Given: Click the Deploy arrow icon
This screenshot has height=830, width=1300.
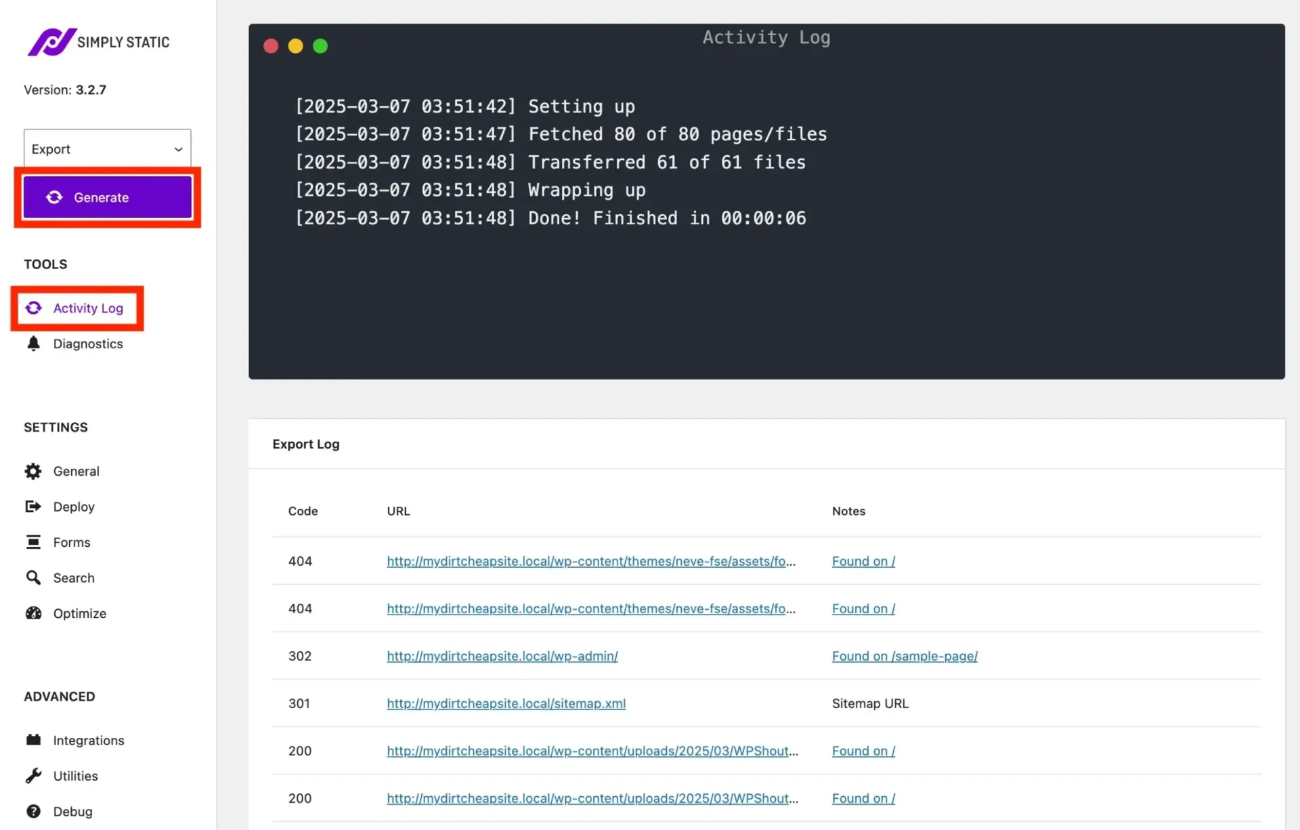Looking at the screenshot, I should (33, 507).
